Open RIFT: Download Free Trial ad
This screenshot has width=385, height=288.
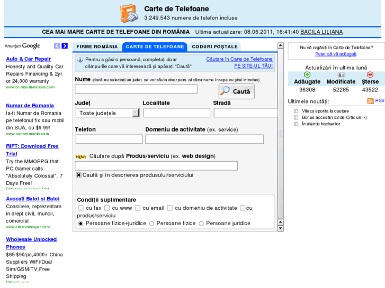32,150
